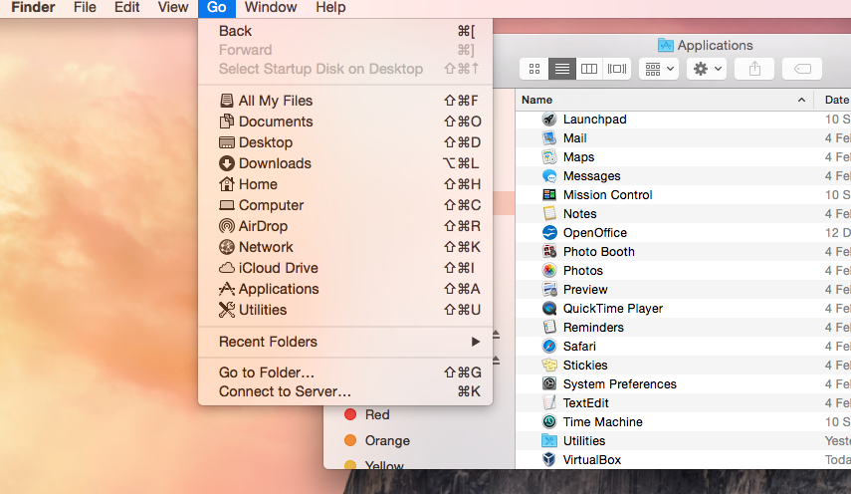The width and height of the screenshot is (851, 494).
Task: Select the Preview app icon
Action: click(x=549, y=290)
